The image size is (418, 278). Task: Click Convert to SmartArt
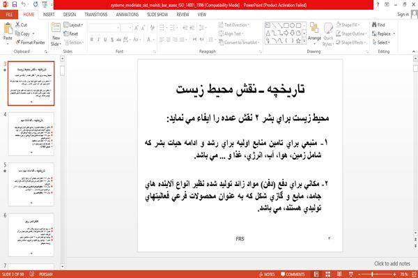click(x=239, y=43)
